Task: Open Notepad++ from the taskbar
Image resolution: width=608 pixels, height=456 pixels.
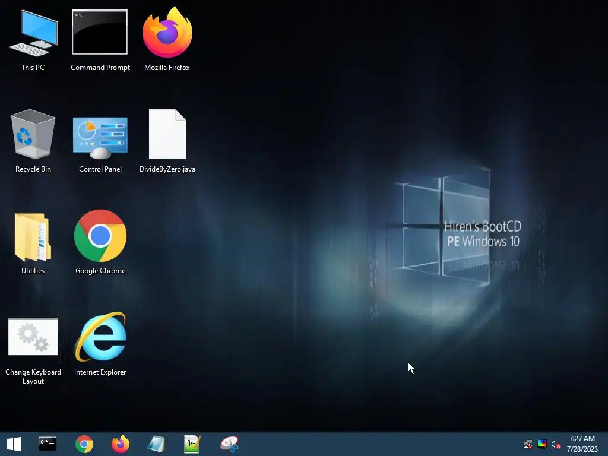Action: 192,444
